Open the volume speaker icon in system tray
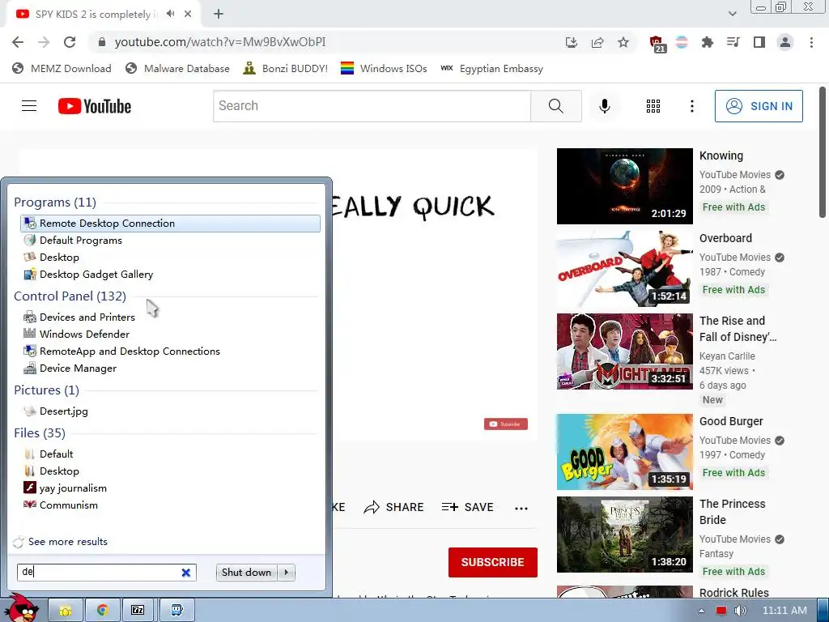829x622 pixels. click(x=740, y=611)
